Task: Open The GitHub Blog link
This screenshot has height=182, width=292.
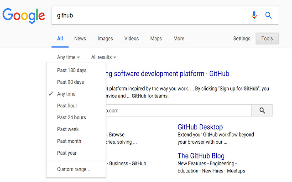Action: tap(201, 156)
